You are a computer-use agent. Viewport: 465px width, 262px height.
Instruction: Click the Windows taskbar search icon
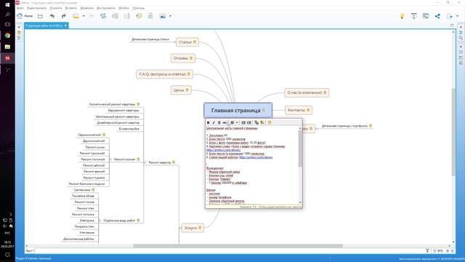(x=7, y=15)
